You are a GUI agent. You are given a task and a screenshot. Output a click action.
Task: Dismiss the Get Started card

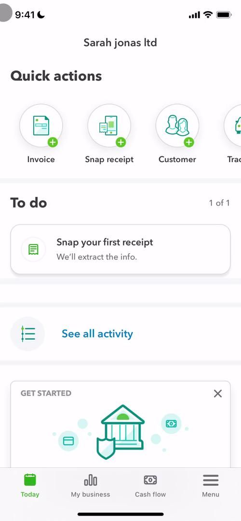pyautogui.click(x=218, y=394)
